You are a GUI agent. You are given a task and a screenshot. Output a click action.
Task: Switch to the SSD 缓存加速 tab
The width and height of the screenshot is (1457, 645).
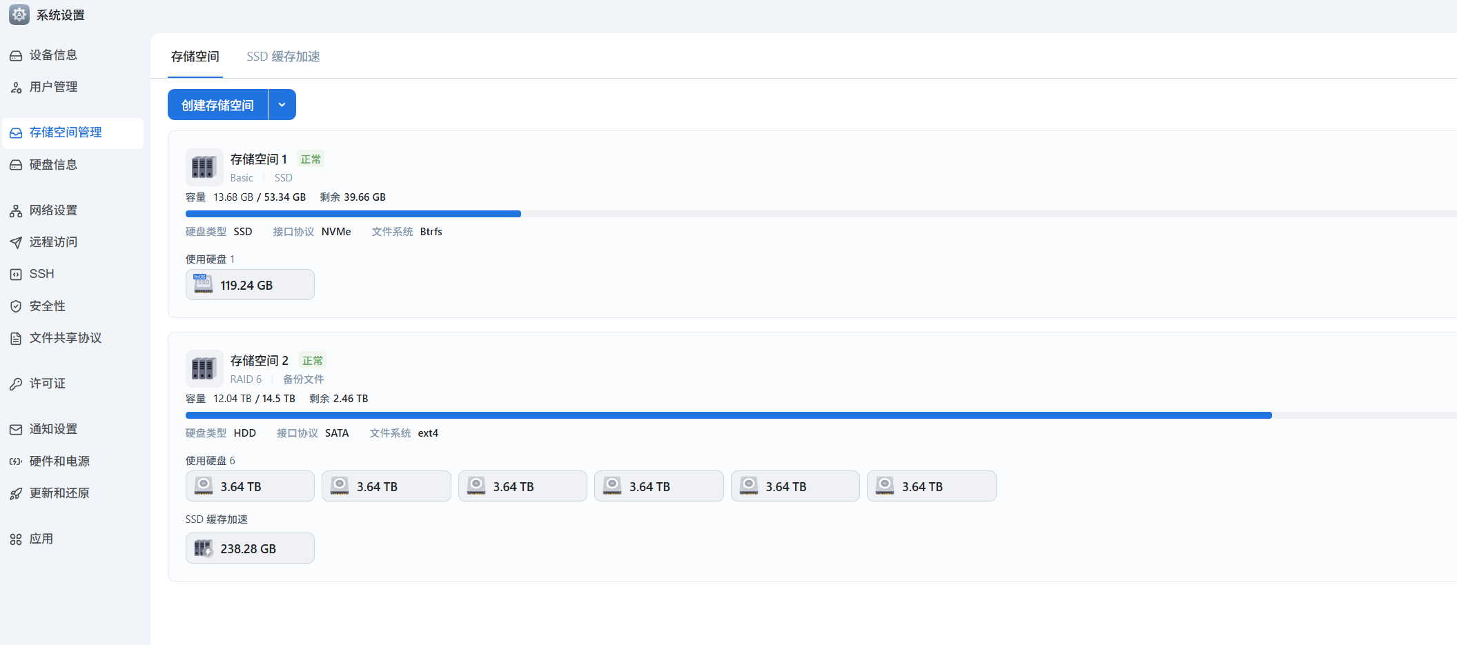point(283,57)
